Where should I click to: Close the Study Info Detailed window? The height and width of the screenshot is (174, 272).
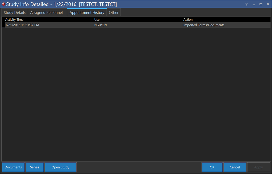[268, 4]
